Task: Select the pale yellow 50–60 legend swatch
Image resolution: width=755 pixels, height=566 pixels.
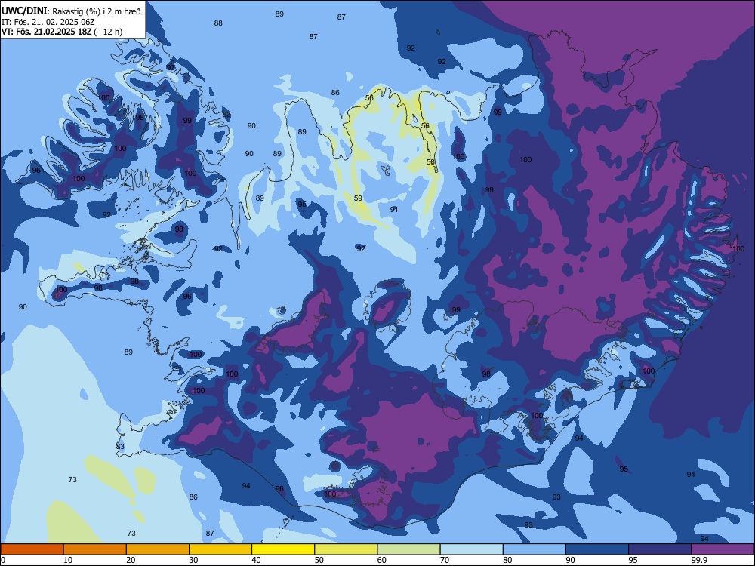Action: (x=347, y=549)
